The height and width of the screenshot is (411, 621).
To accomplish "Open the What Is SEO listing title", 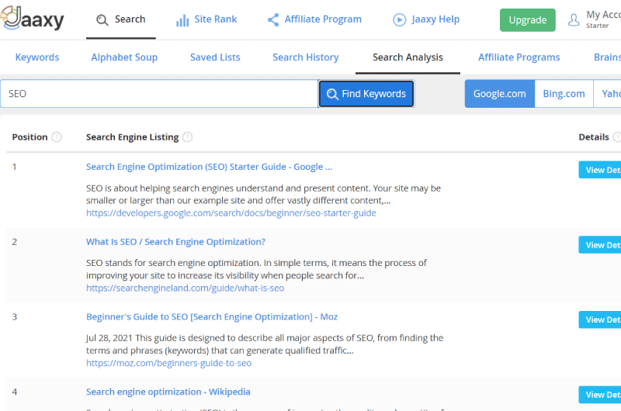I will point(175,242).
